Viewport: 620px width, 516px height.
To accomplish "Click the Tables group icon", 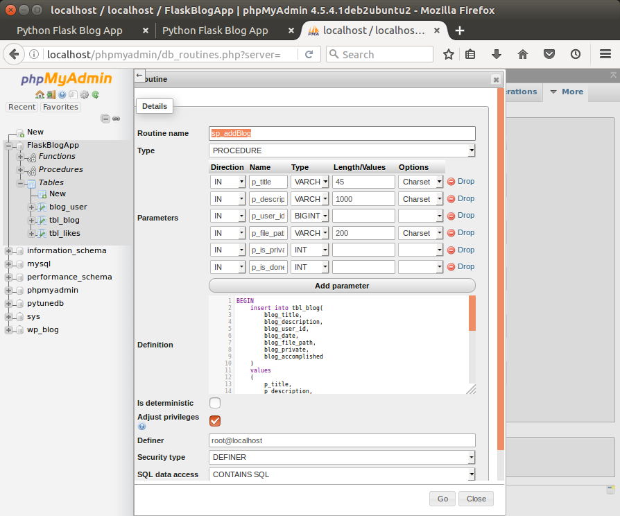I will pos(32,183).
